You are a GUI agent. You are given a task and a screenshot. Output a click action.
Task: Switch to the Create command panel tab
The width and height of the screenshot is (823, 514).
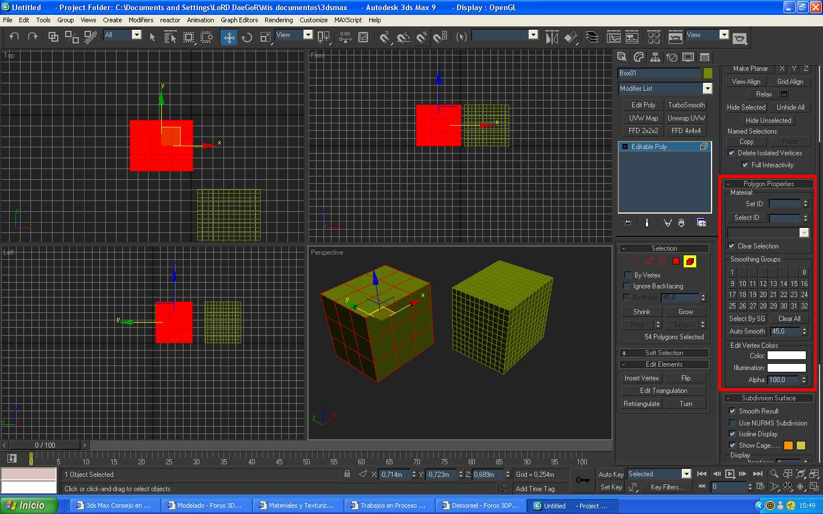point(622,57)
